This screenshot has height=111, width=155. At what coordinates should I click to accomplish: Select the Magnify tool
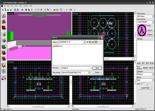[x=4, y=22]
